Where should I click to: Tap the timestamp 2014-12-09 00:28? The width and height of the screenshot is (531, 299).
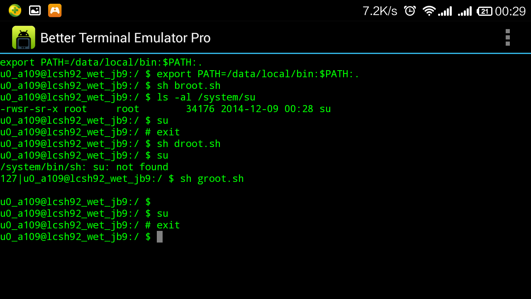[x=267, y=109]
